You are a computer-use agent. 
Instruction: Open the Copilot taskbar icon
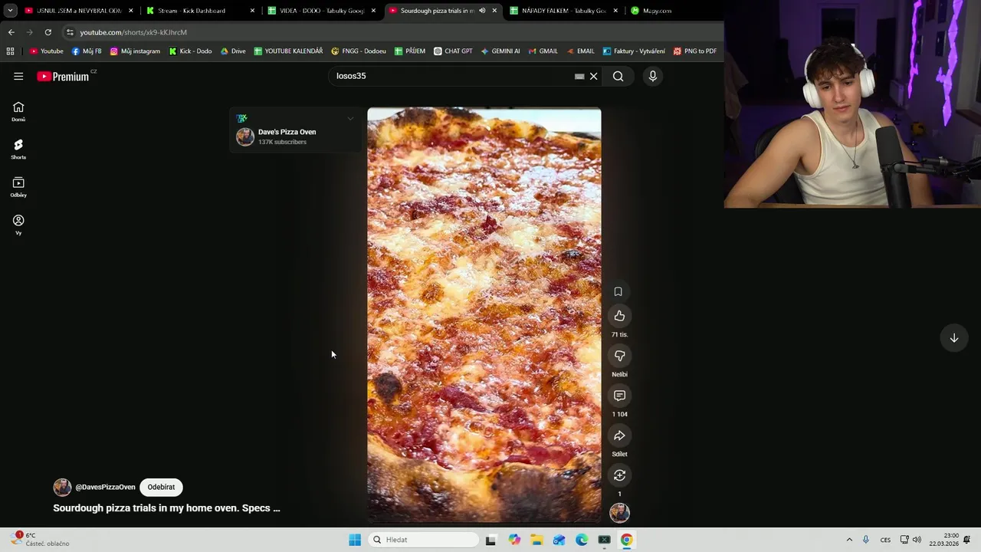[514, 540]
